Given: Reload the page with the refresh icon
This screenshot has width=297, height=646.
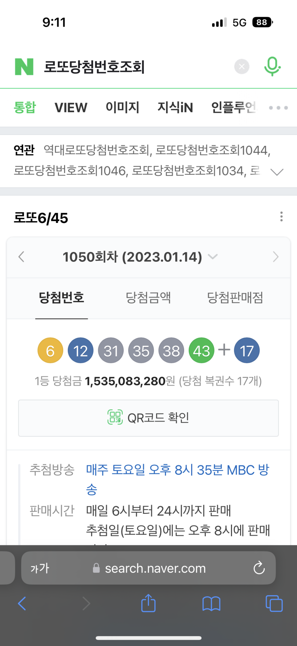Looking at the screenshot, I should click(x=259, y=568).
